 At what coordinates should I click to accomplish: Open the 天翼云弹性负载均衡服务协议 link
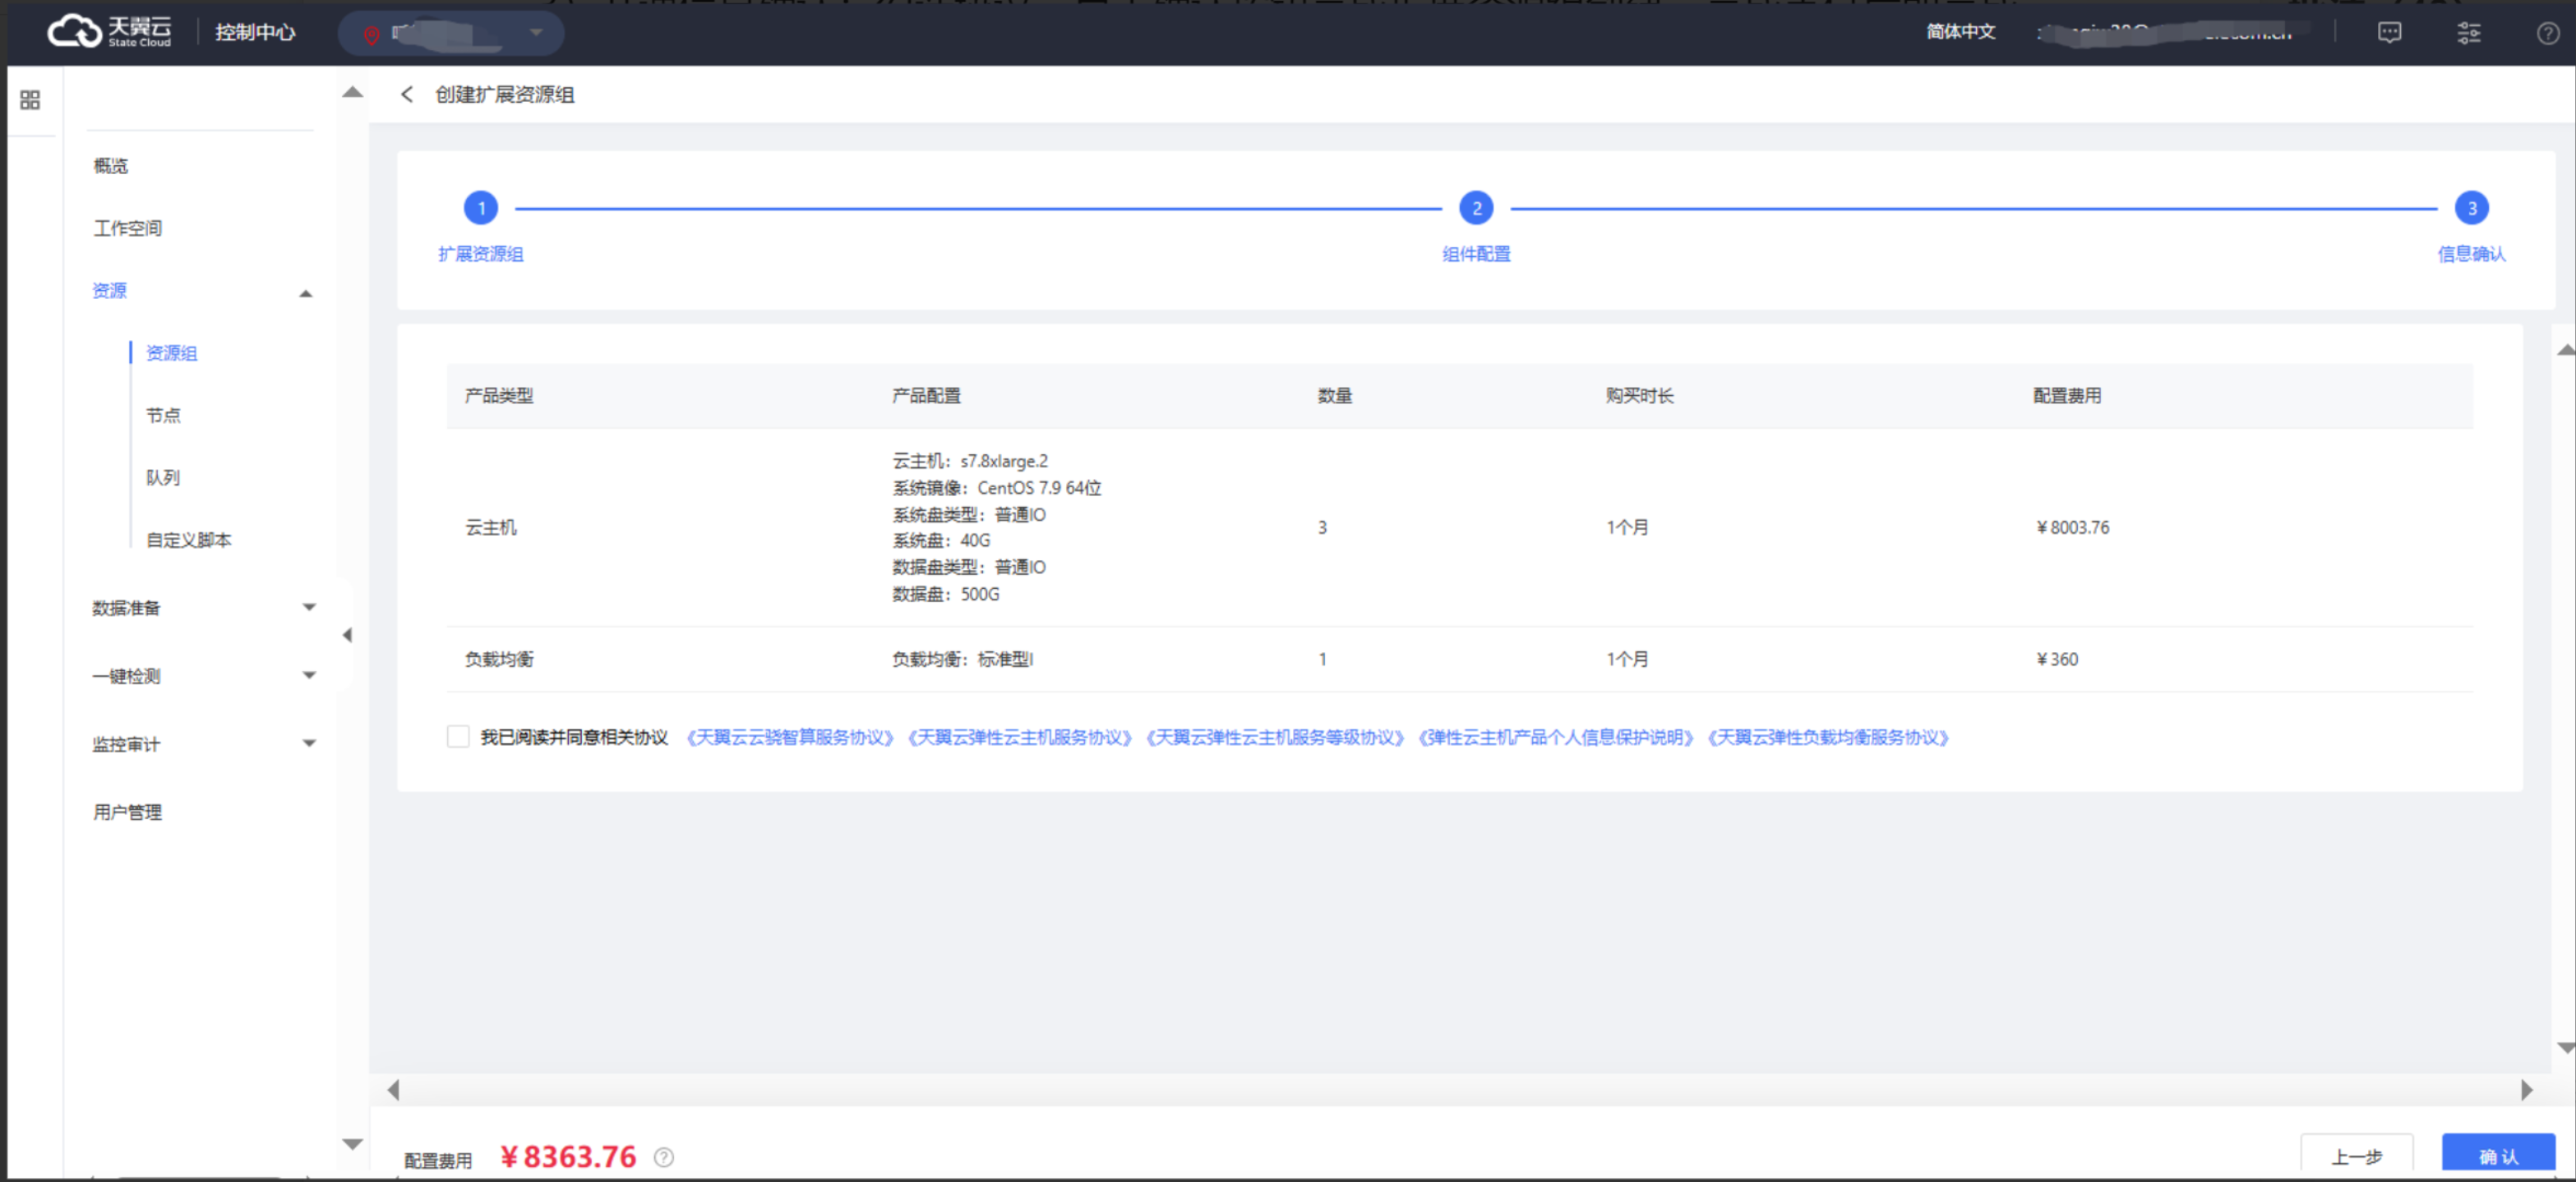pos(1827,738)
